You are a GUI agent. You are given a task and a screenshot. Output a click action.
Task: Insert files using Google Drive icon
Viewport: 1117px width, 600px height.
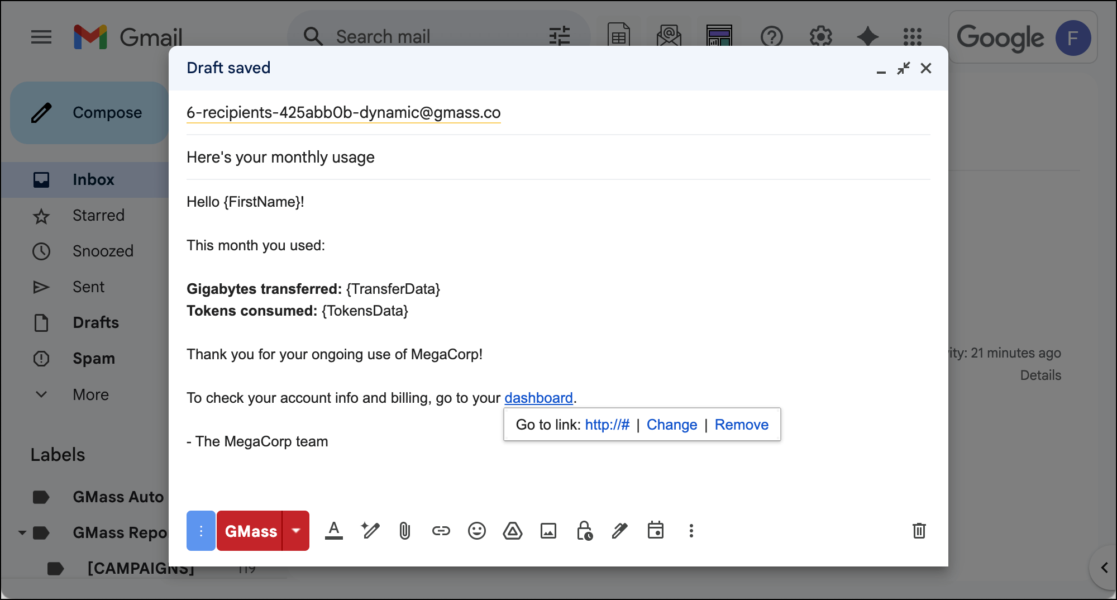[512, 531]
